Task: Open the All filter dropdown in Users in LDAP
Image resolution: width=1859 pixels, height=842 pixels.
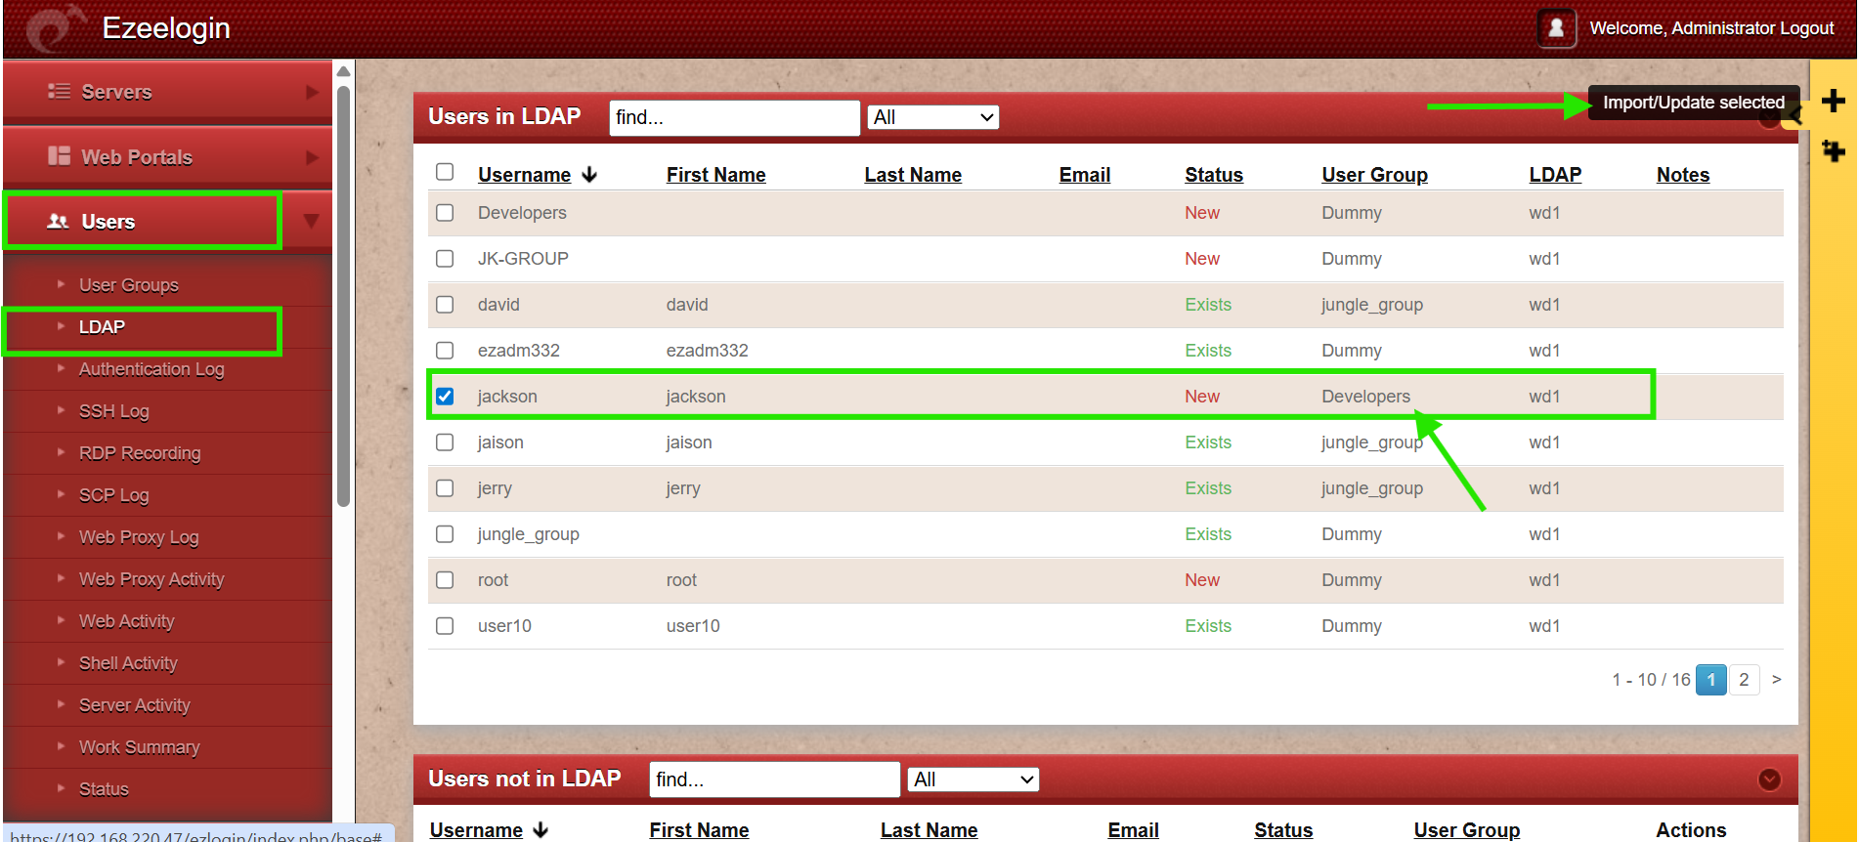Action: point(933,117)
